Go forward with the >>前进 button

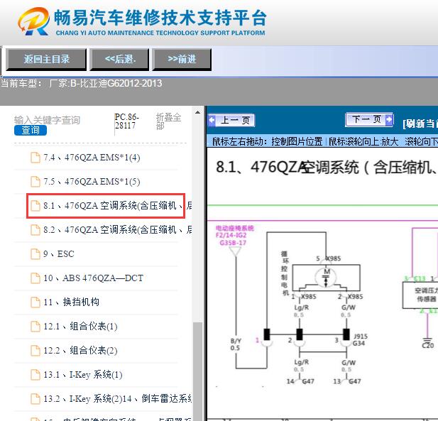click(x=182, y=59)
